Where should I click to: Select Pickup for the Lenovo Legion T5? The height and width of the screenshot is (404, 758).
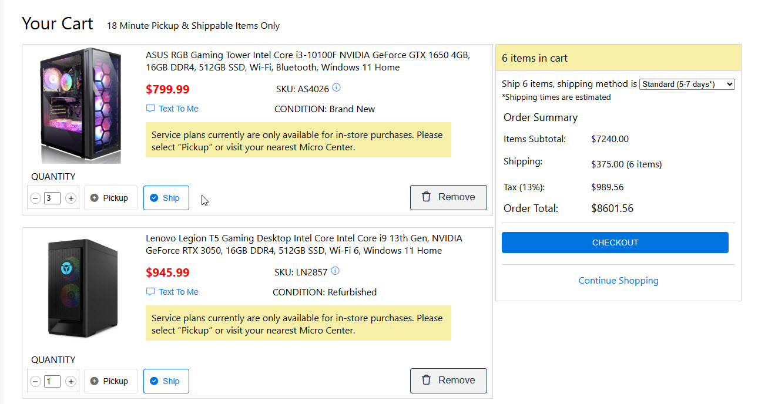110,381
